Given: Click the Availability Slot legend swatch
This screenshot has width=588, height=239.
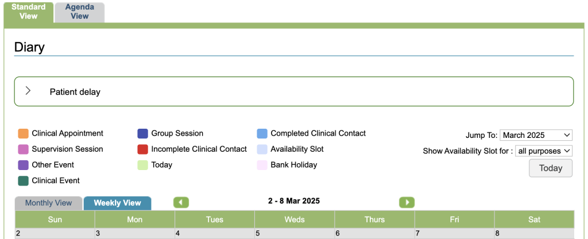Looking at the screenshot, I should (262, 149).
